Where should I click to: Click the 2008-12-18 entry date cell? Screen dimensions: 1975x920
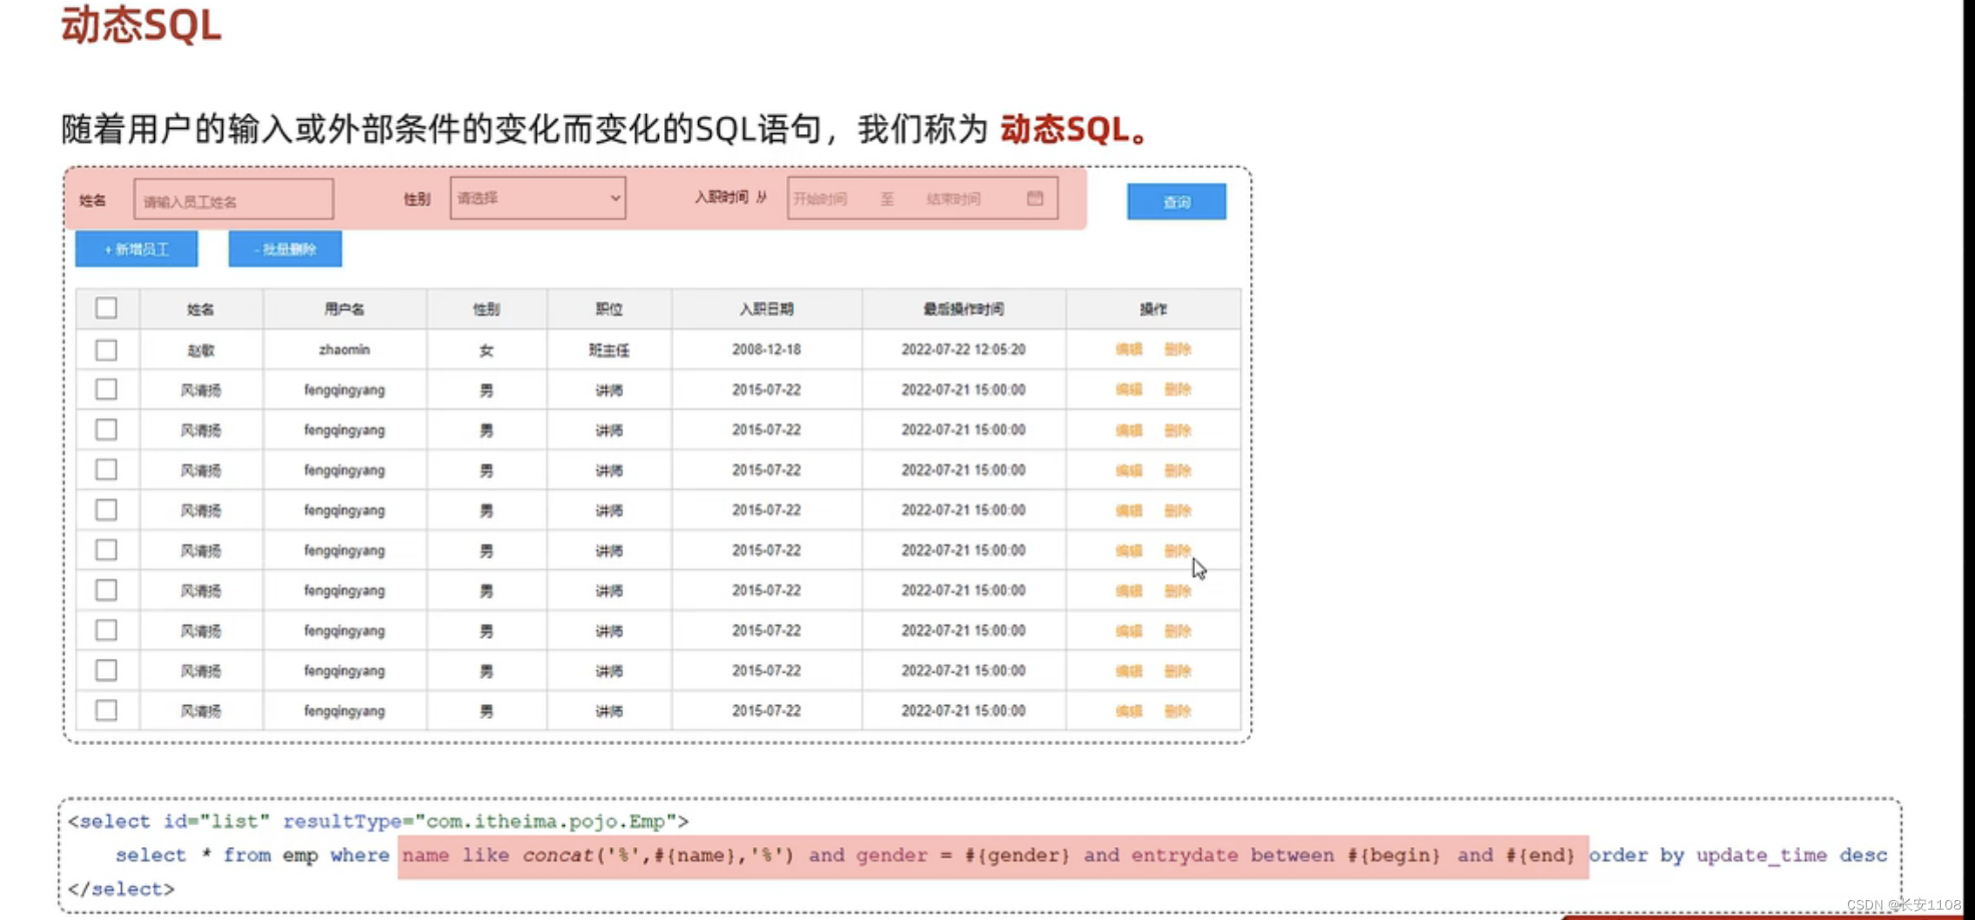click(766, 349)
